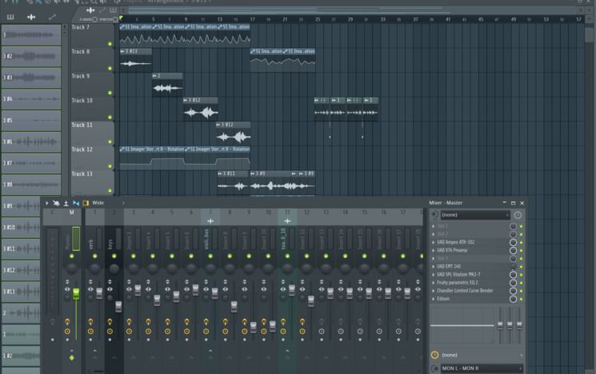
Task: Show patterns in the picker panel
Action: tap(10, 17)
